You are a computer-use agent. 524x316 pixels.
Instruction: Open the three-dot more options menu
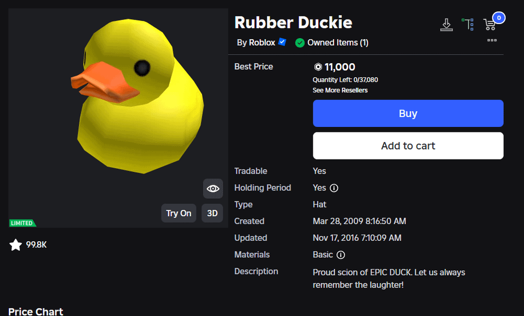[x=492, y=40]
